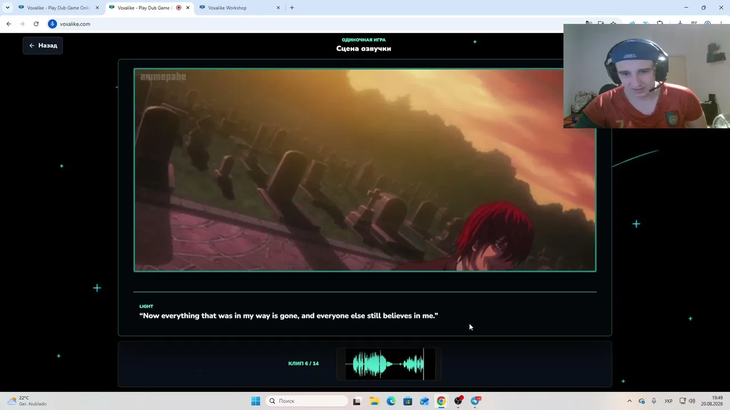Show hidden system tray icons
This screenshot has height=410, width=730.
630,401
